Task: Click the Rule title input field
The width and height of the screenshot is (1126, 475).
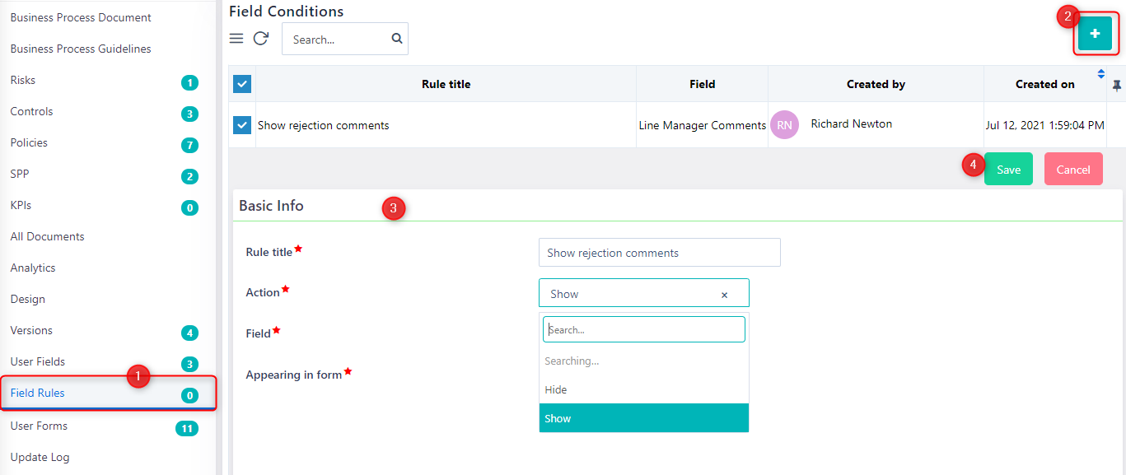Action: pyautogui.click(x=658, y=252)
